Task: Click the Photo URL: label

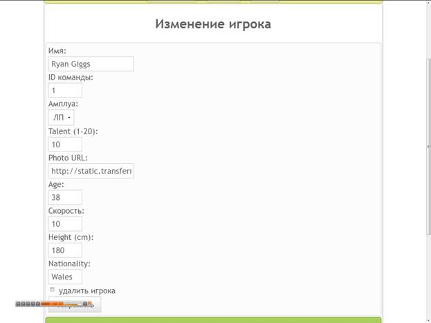Action: click(68, 158)
